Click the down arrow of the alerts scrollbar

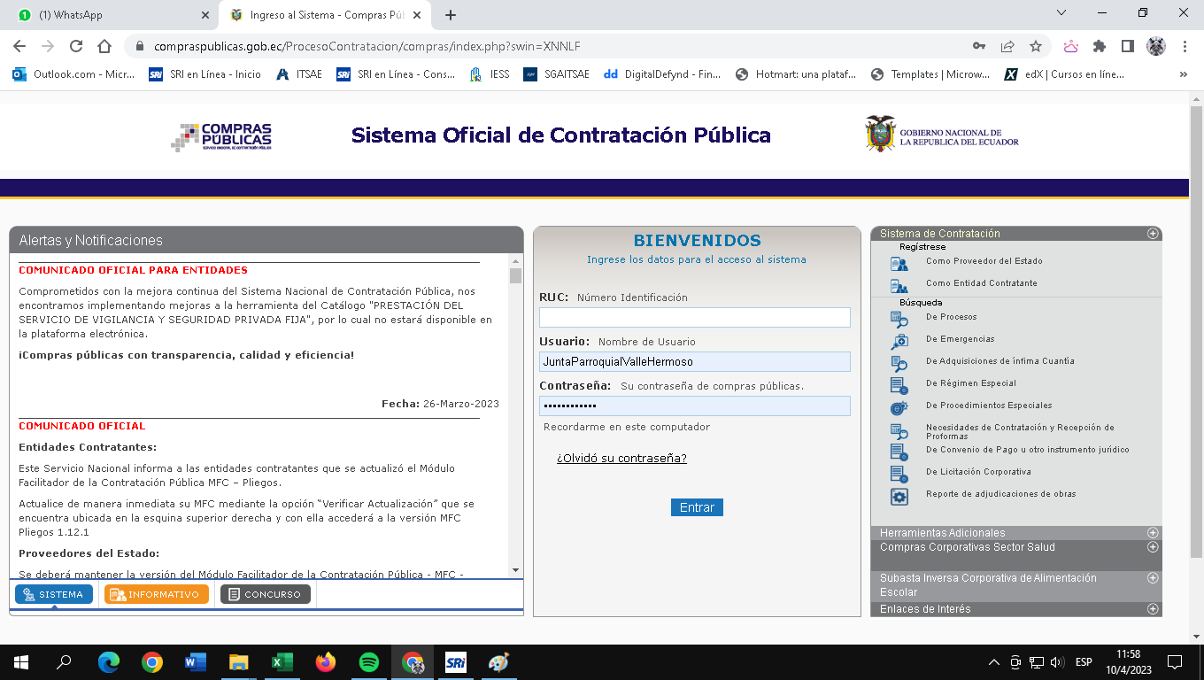[515, 570]
